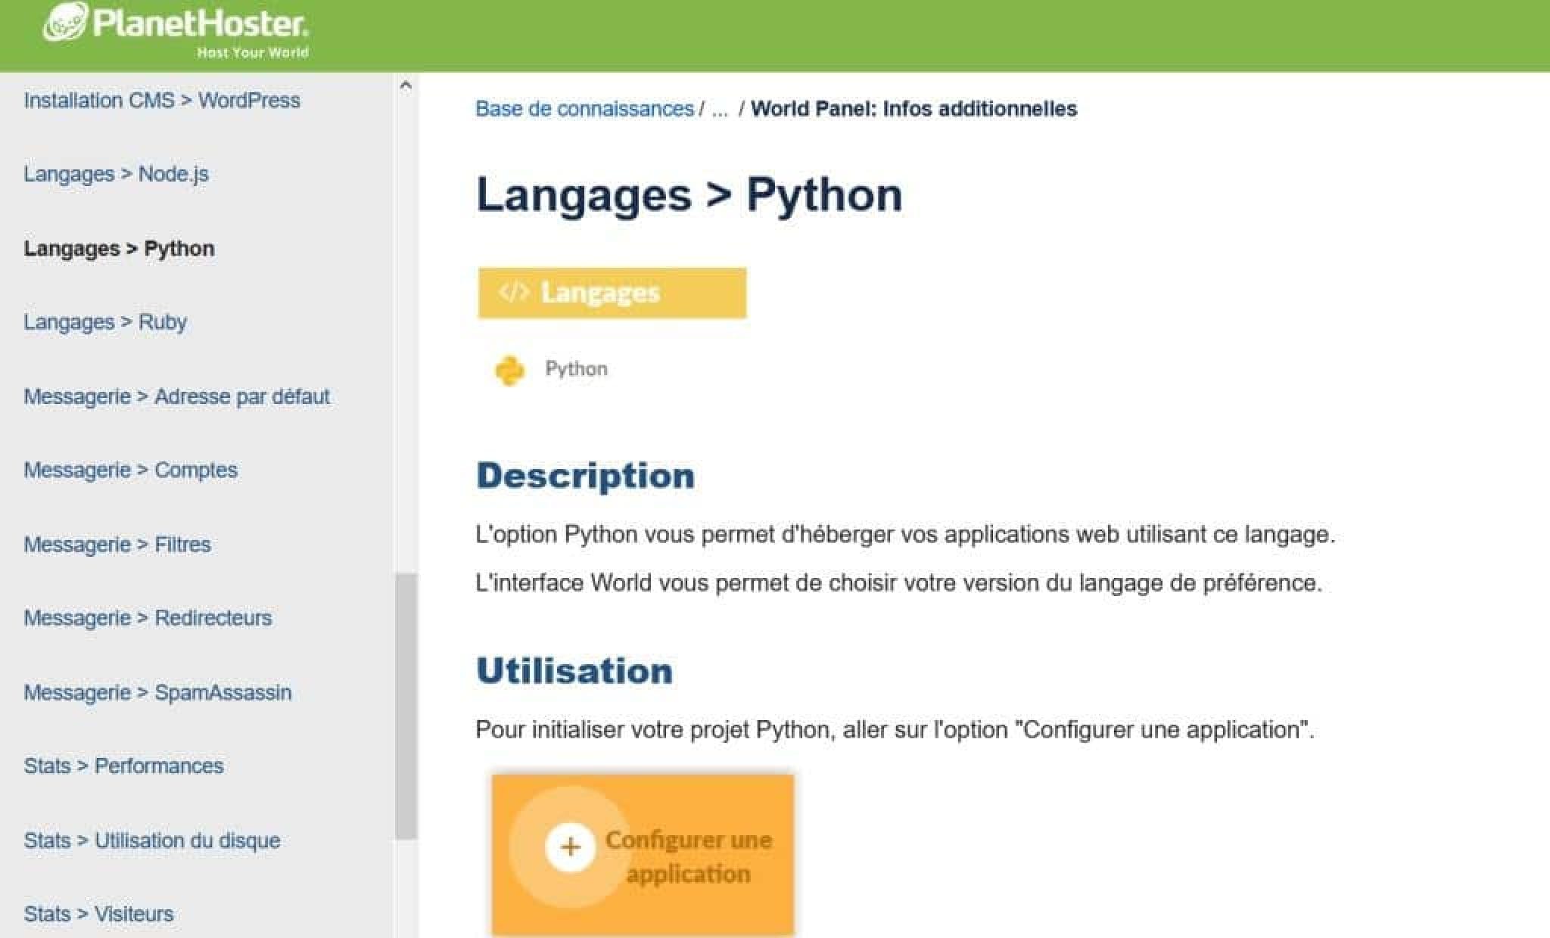Open the World Panel: Infos additionnelles breadcrumb
1550x938 pixels.
pyautogui.click(x=915, y=107)
